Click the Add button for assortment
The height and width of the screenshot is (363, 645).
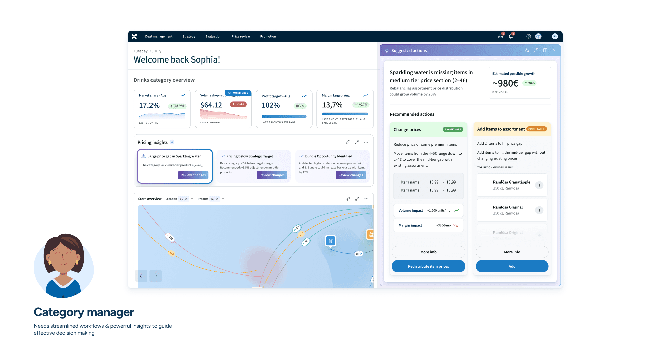pyautogui.click(x=512, y=266)
